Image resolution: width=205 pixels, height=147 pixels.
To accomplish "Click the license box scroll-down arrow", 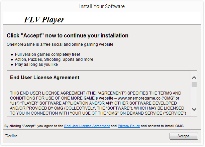I will [194, 109].
